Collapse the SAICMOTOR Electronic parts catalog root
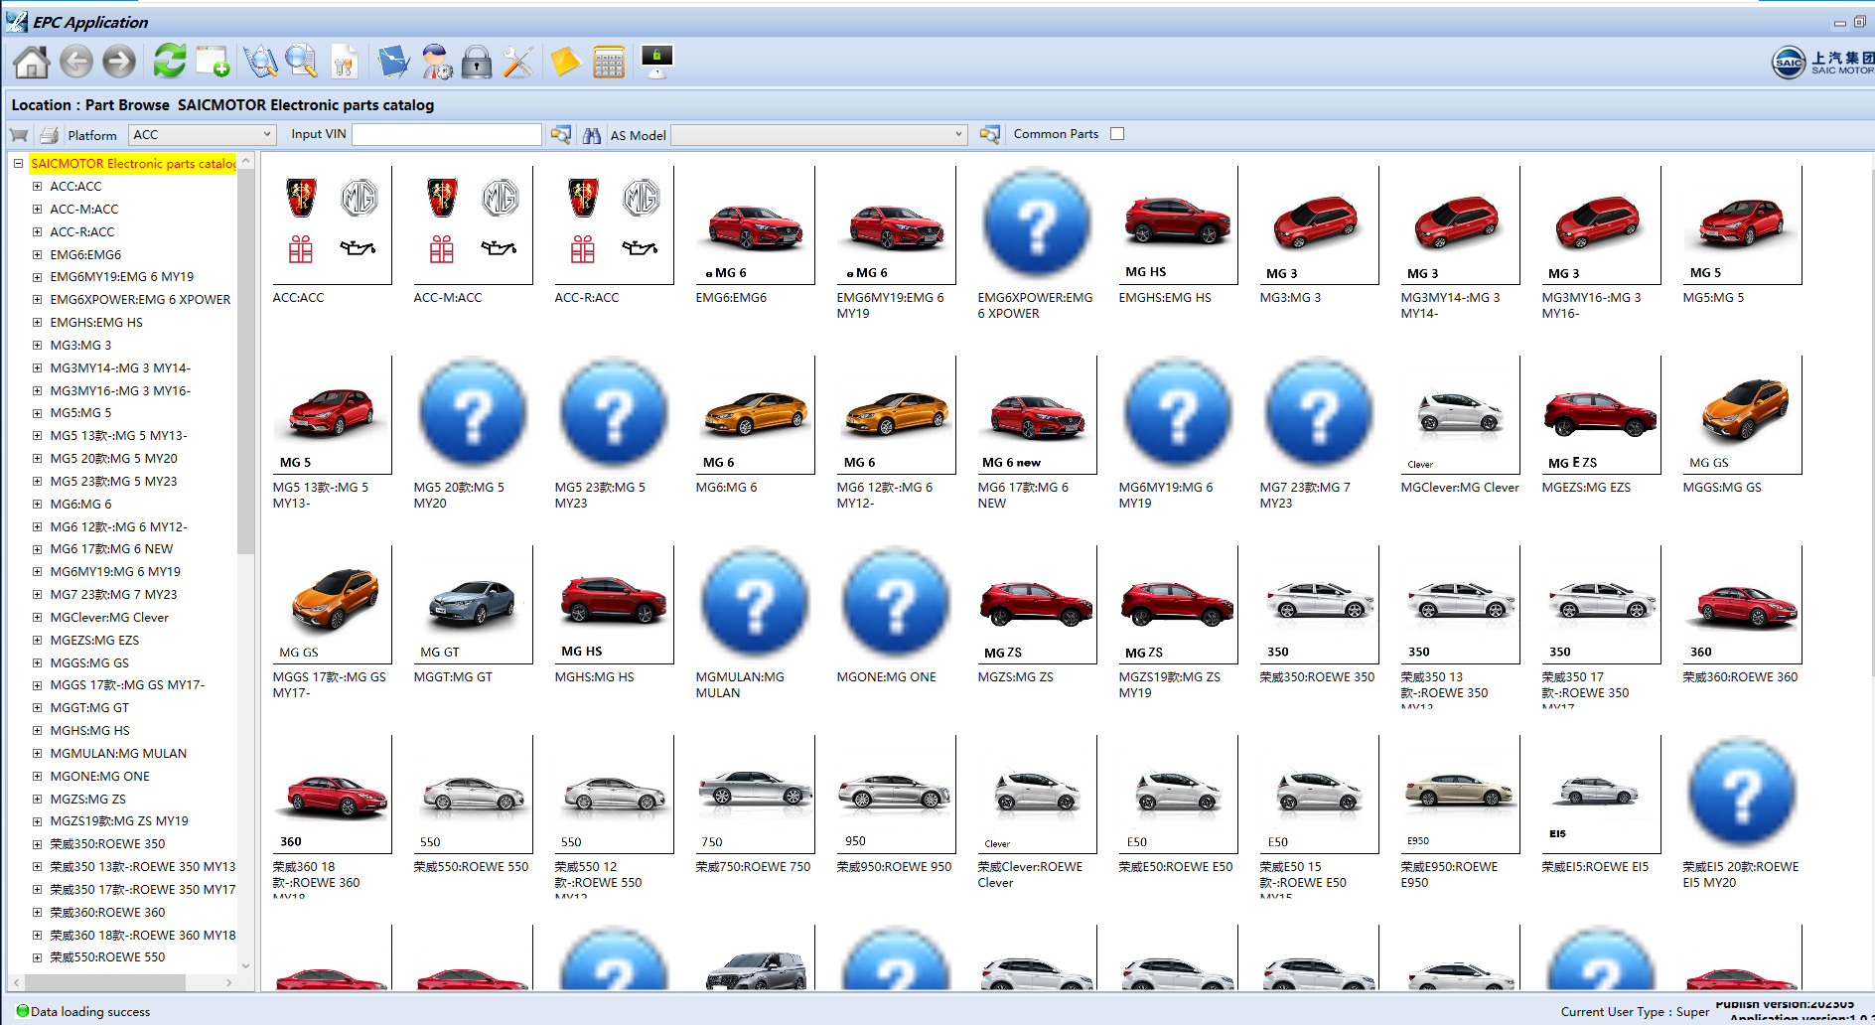The image size is (1875, 1025). coord(18,164)
